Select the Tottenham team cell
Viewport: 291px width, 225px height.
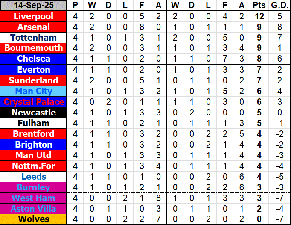pyautogui.click(x=34, y=38)
